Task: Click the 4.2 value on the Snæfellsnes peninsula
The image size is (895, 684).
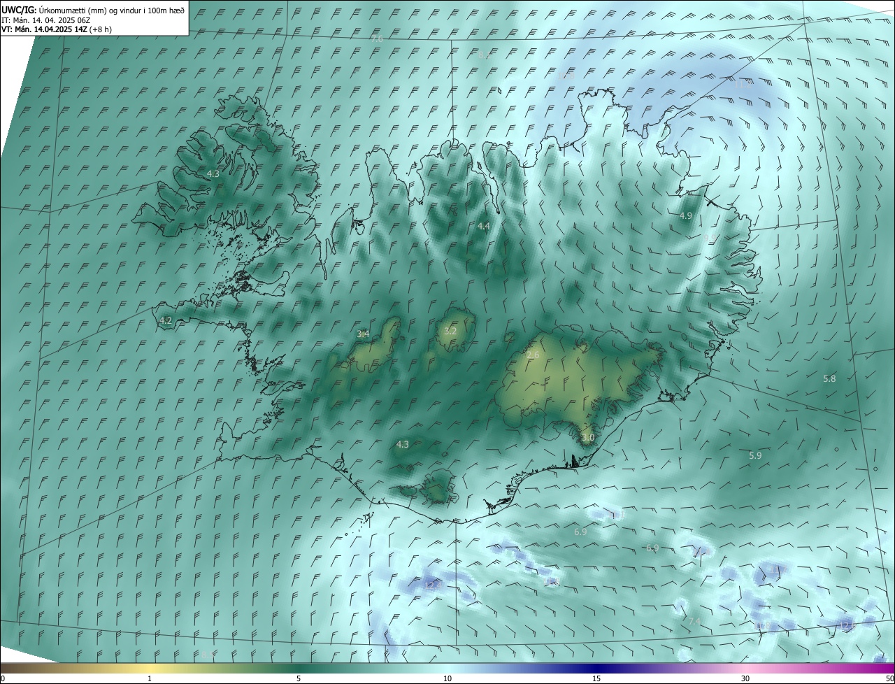Action: [x=166, y=320]
